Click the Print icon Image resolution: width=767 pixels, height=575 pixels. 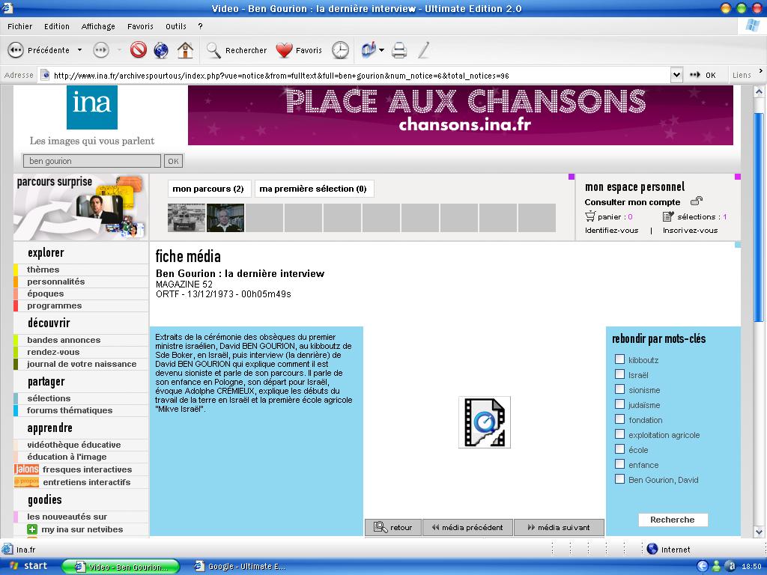(x=399, y=50)
